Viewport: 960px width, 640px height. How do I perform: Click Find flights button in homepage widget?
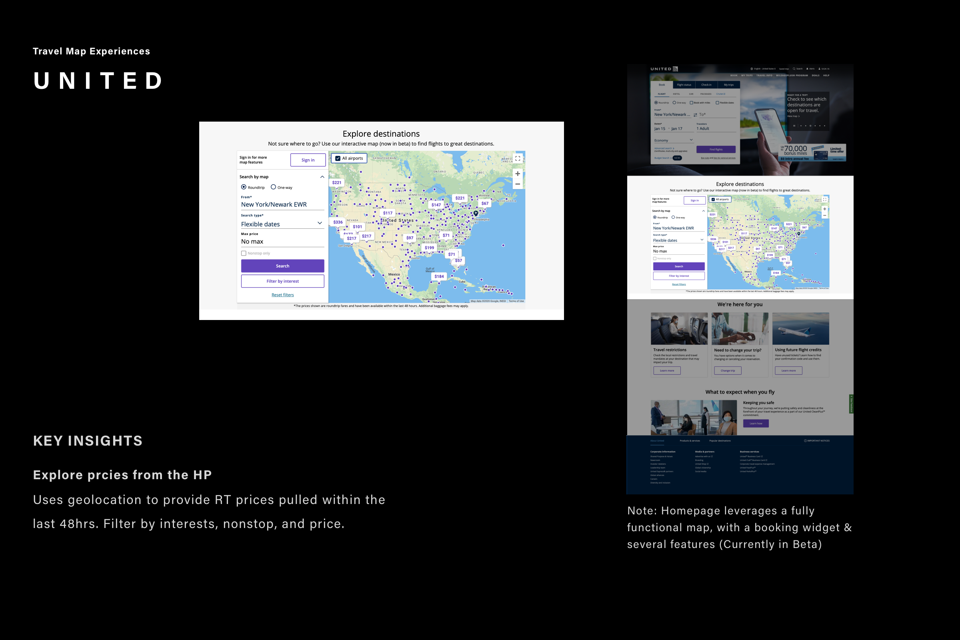(x=716, y=149)
